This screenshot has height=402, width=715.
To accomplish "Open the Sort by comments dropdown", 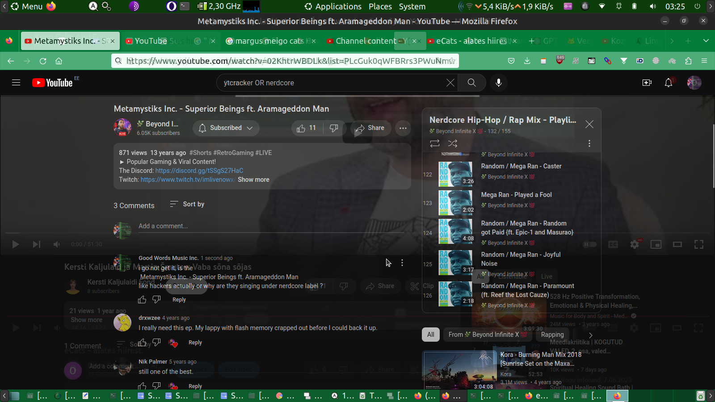I will coord(187,204).
